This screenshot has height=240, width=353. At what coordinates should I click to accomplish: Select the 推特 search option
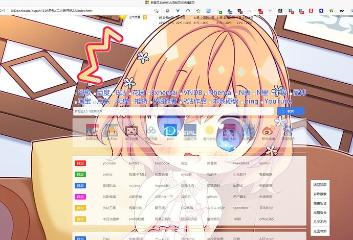coord(141,101)
